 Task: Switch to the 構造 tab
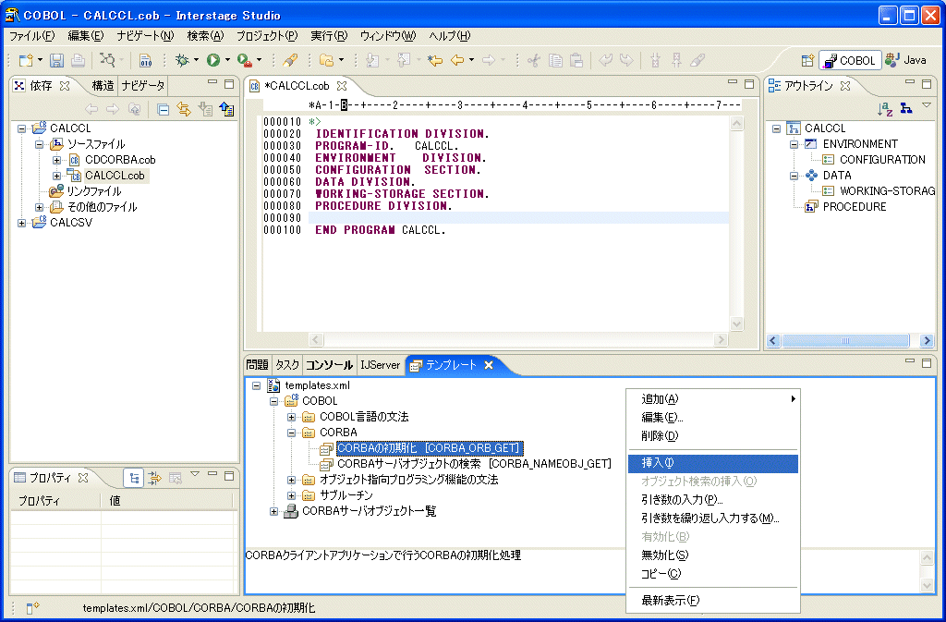click(103, 86)
